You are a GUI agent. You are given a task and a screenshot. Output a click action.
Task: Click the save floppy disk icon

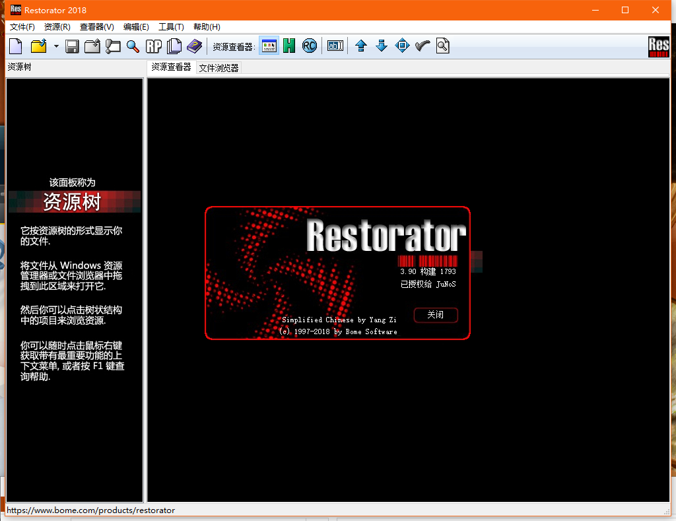click(72, 46)
